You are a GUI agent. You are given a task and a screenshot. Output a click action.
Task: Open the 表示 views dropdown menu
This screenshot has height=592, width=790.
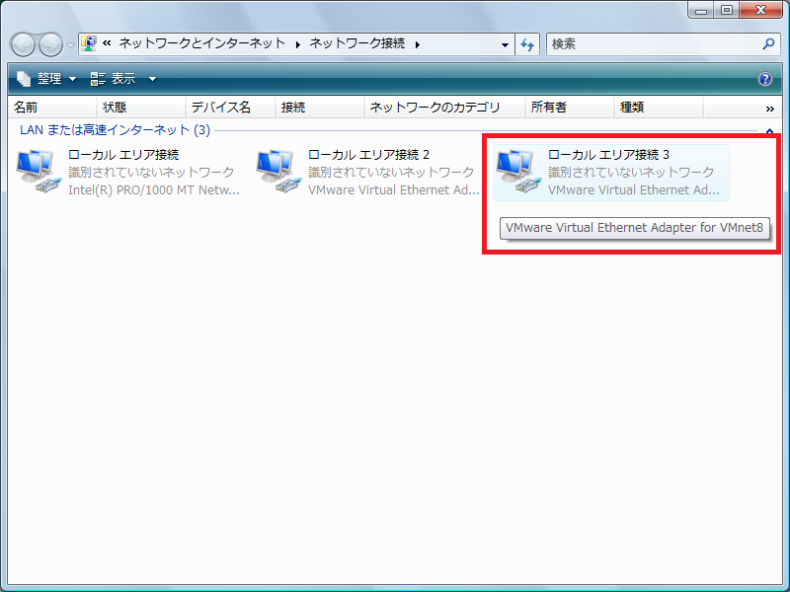(123, 79)
